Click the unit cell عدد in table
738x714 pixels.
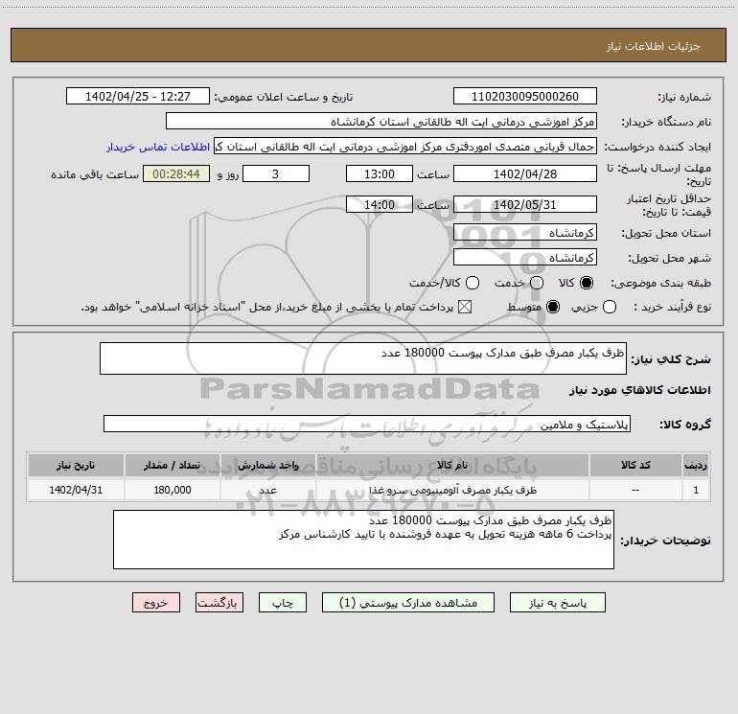[x=267, y=490]
